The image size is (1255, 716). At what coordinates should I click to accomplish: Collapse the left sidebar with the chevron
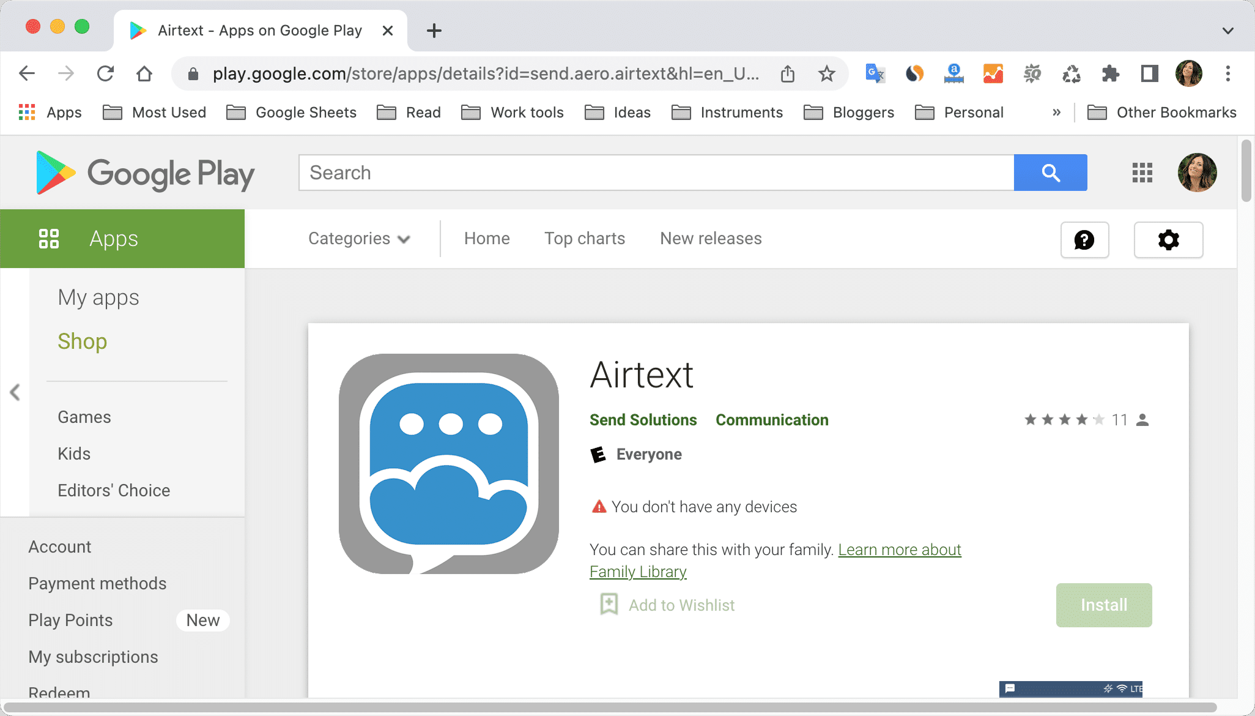coord(15,392)
